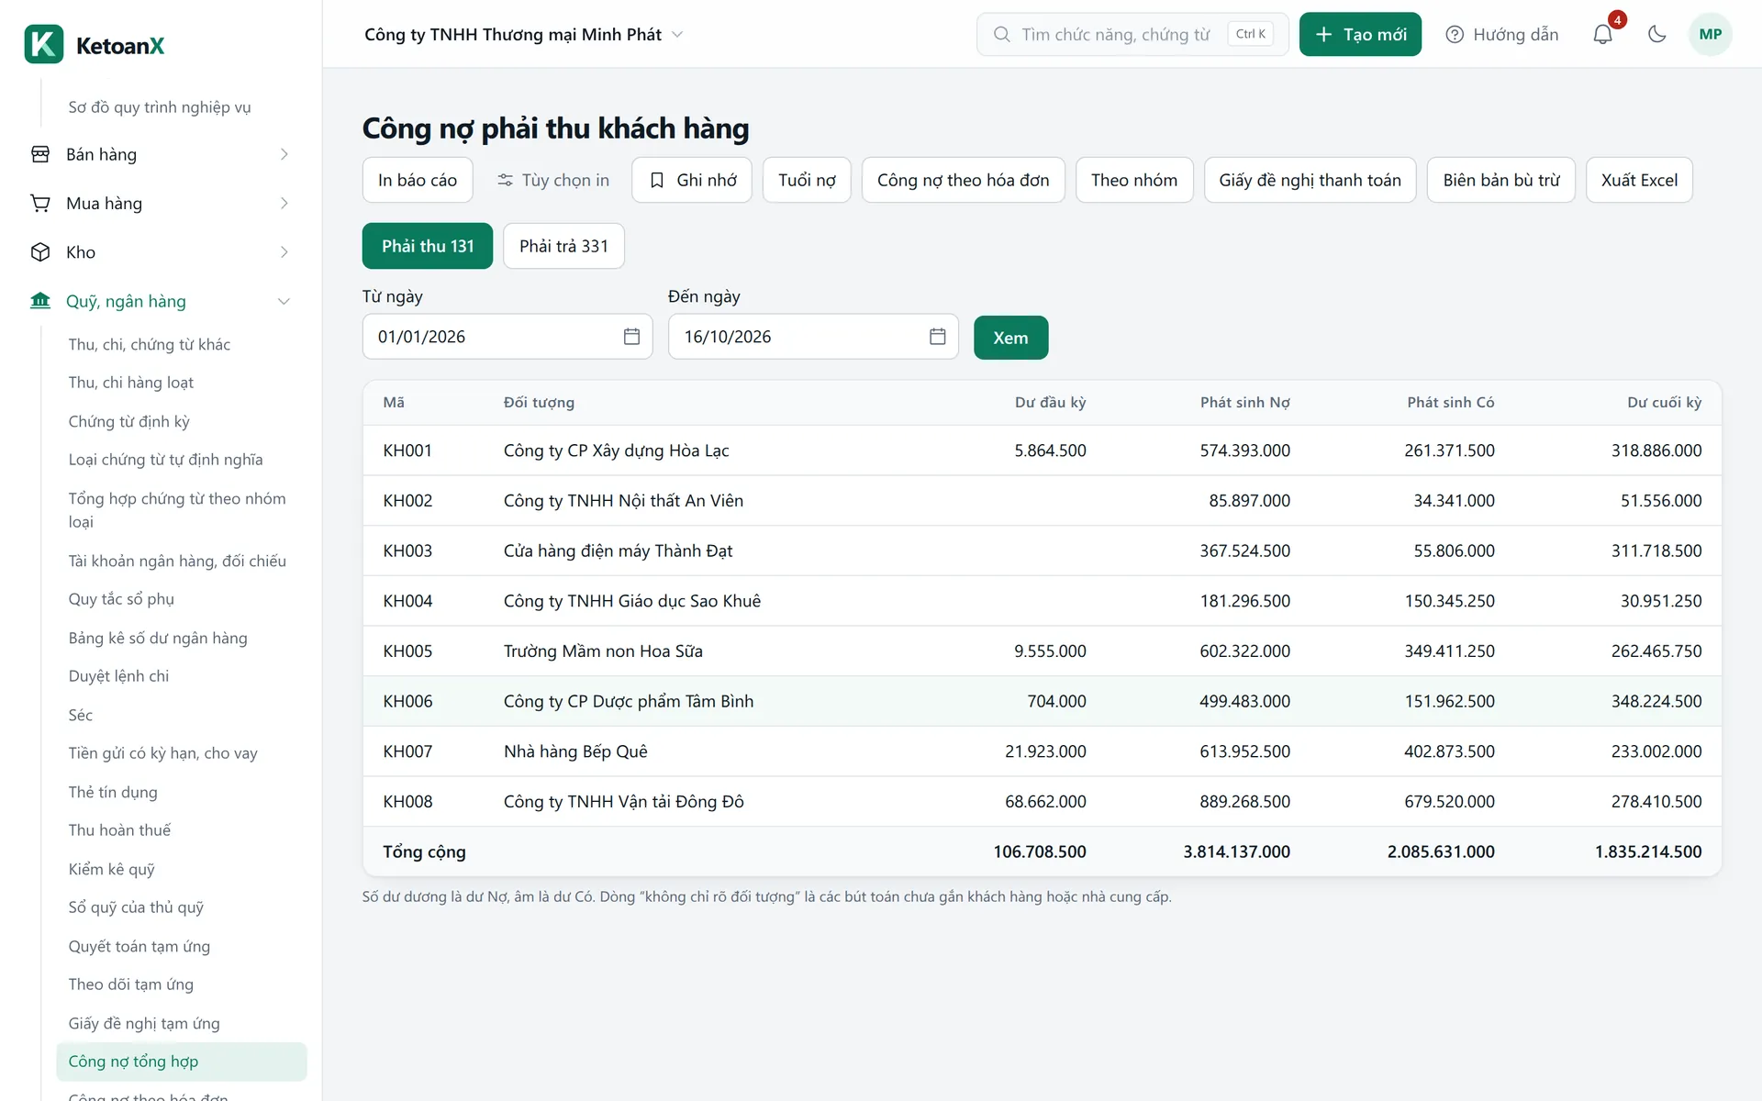Click Giấy đề nghị thanh toán button
The height and width of the screenshot is (1101, 1762).
click(1310, 180)
